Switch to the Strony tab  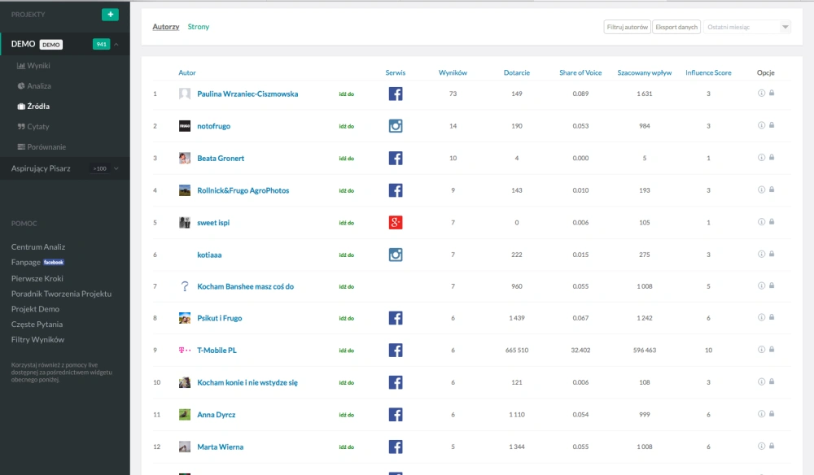pos(199,27)
